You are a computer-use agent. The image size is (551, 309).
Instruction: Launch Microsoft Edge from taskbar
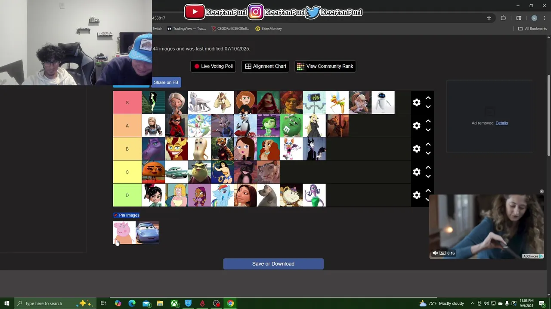click(132, 303)
